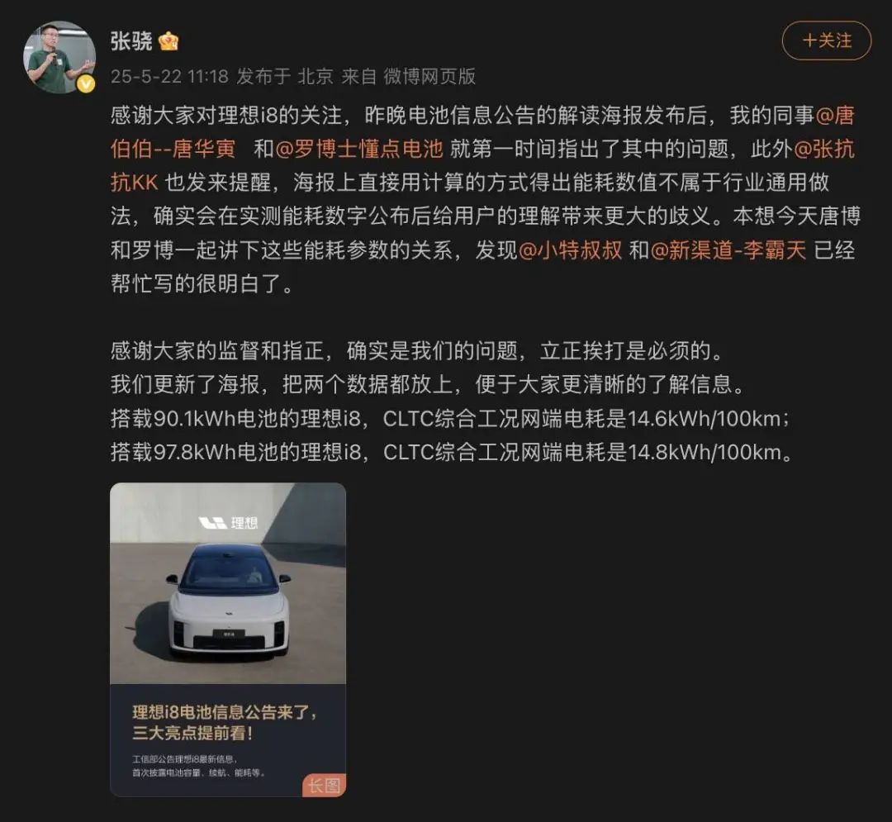Open mention @罗博士懂点电池
The image size is (892, 822).
[x=359, y=149]
